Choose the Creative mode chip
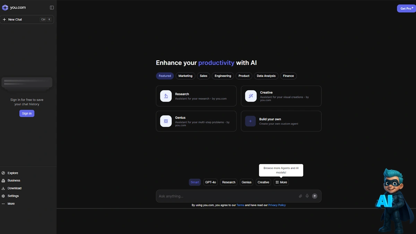This screenshot has height=234, width=416. pyautogui.click(x=263, y=182)
